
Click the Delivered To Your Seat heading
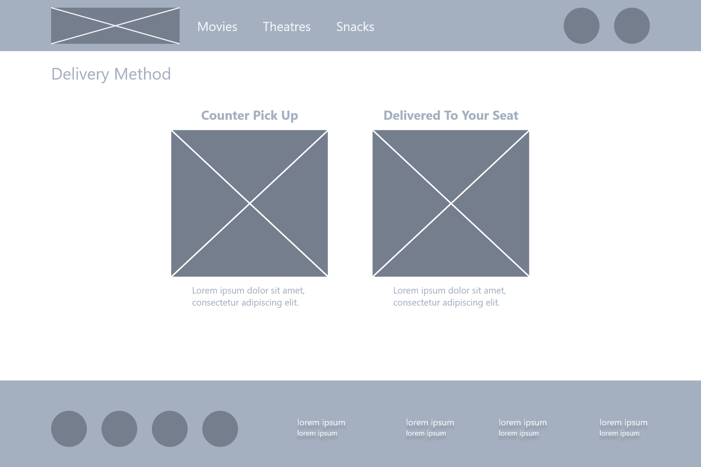451,115
